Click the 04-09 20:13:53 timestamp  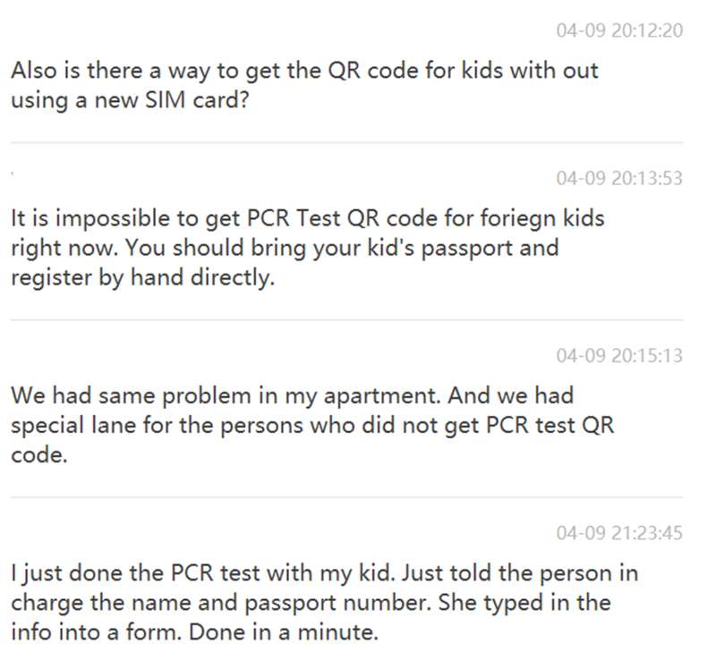[619, 178]
